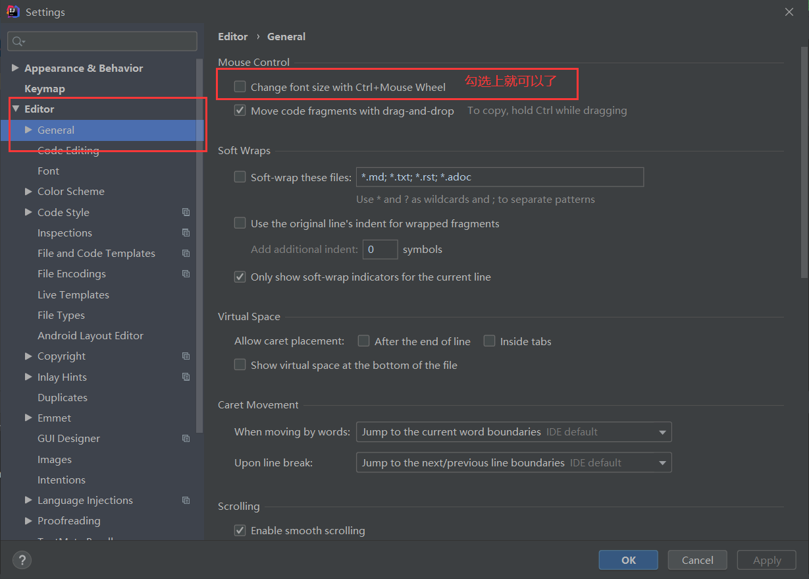Expand the Color Scheme arrow
The height and width of the screenshot is (579, 809).
pos(28,191)
